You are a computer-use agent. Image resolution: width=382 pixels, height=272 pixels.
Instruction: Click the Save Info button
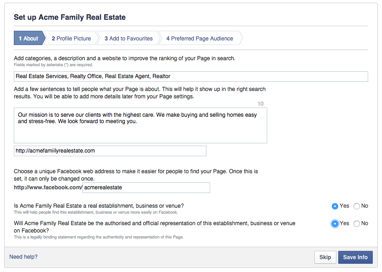pyautogui.click(x=355, y=257)
